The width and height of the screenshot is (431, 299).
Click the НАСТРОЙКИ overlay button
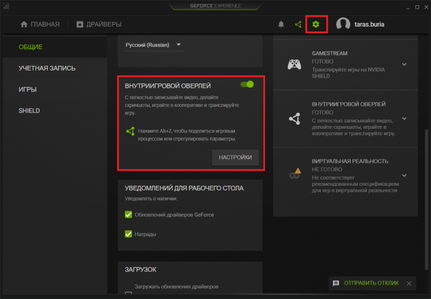235,157
